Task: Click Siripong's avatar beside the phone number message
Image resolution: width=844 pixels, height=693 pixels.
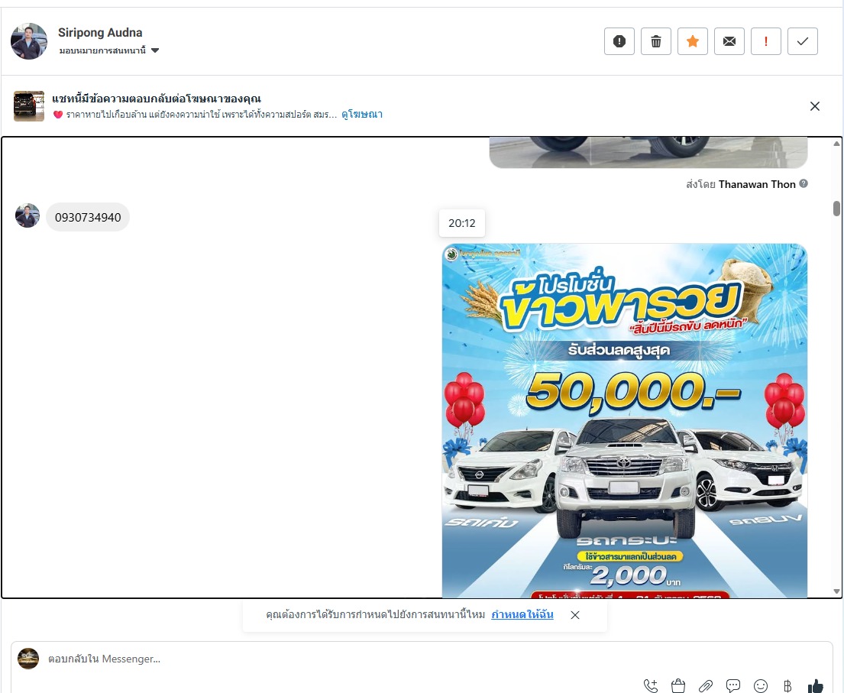Action: click(x=27, y=215)
